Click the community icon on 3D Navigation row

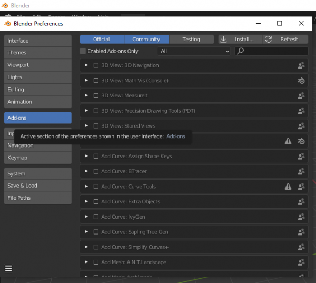point(301,65)
